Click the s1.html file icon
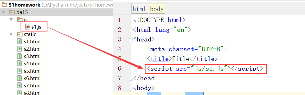This screenshot has height=95, width=305. pos(20,42)
